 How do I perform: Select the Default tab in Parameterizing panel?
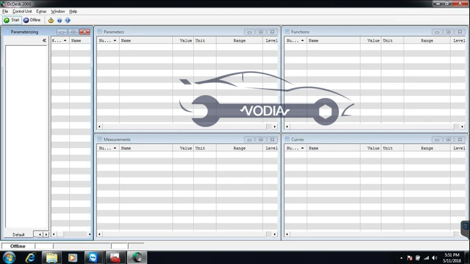pyautogui.click(x=19, y=235)
